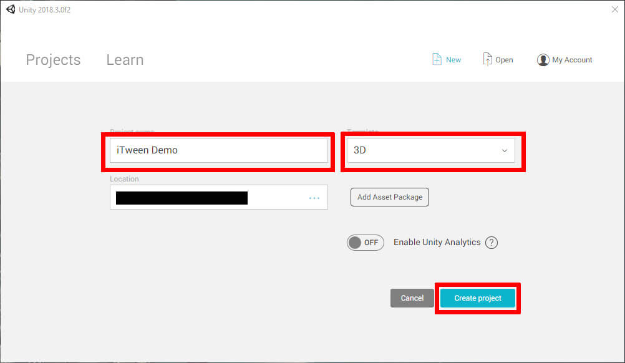
Task: Click the Add Asset Package button
Action: 390,197
